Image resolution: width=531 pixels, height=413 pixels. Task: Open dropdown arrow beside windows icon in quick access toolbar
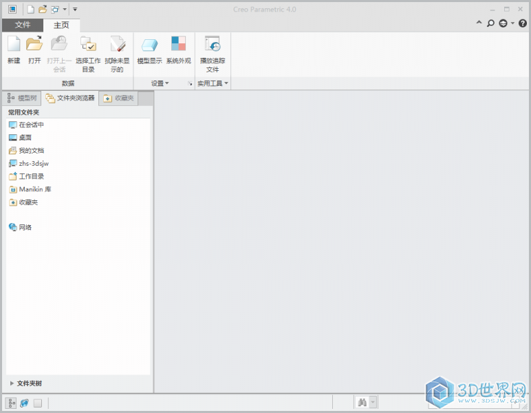click(x=65, y=10)
